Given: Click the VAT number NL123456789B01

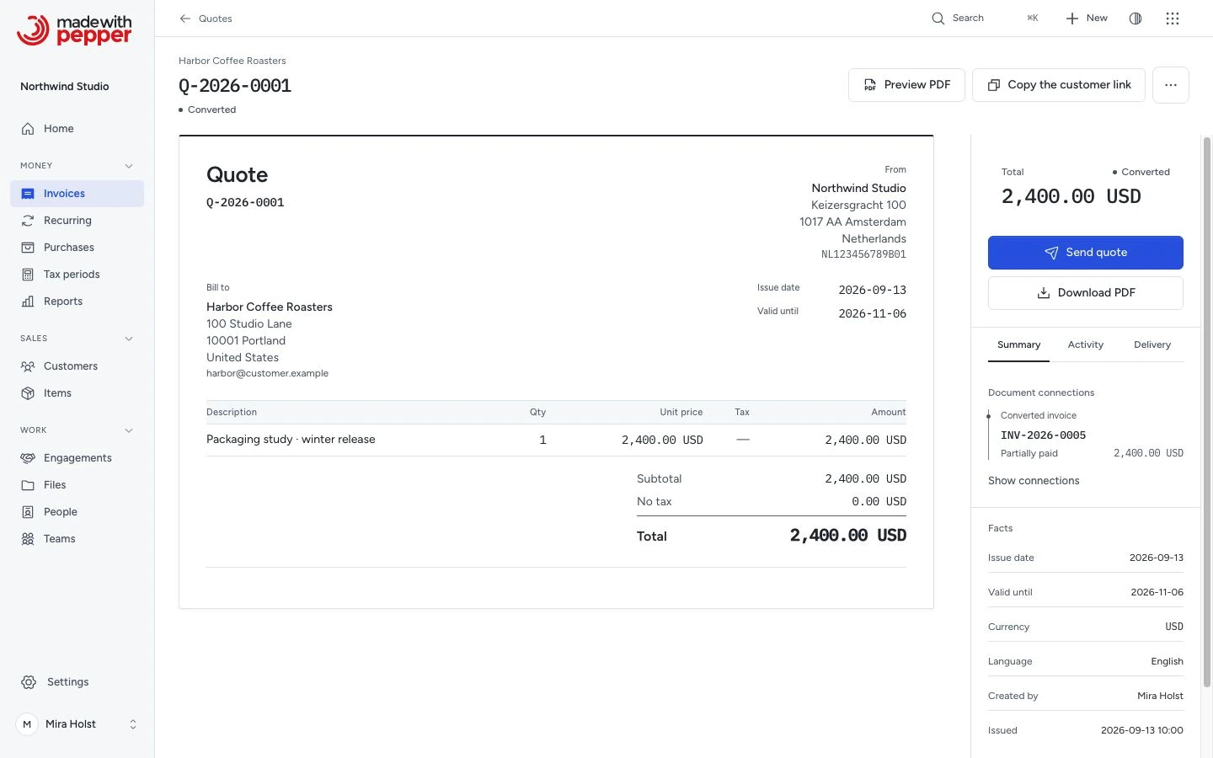Looking at the screenshot, I should tap(863, 254).
